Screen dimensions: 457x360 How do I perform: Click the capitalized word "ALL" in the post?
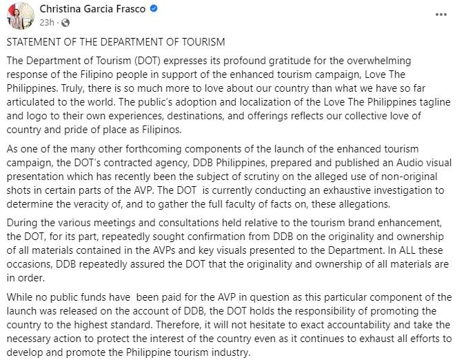(x=405, y=250)
